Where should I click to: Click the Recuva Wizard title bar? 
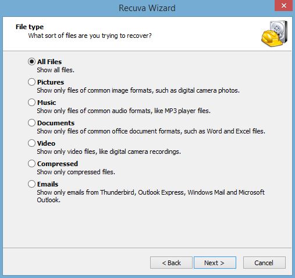[x=147, y=8]
